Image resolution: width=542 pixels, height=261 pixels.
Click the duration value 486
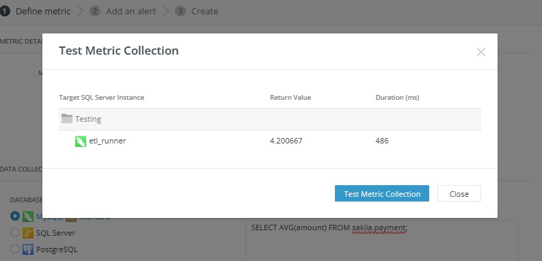tap(382, 141)
